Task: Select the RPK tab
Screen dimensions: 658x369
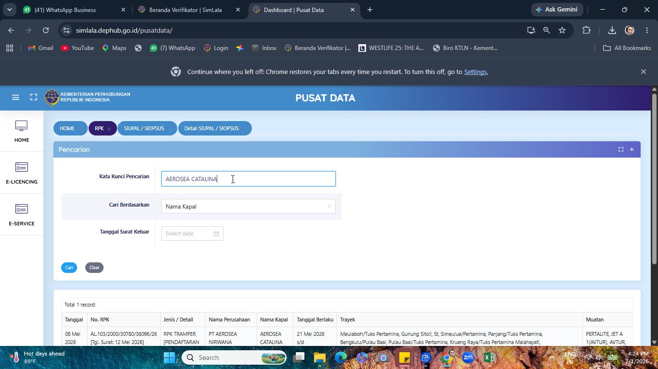Action: pos(99,128)
